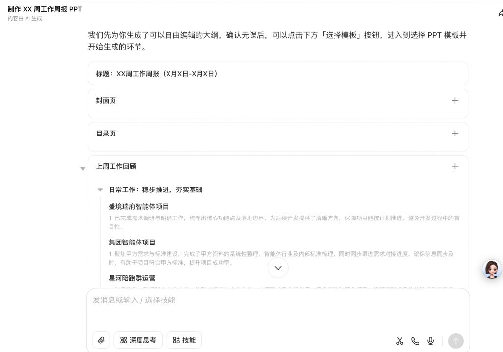Viewport: 503px width, 352px height.
Task: Open the AI assistant avatar on the right
Action: (491, 270)
